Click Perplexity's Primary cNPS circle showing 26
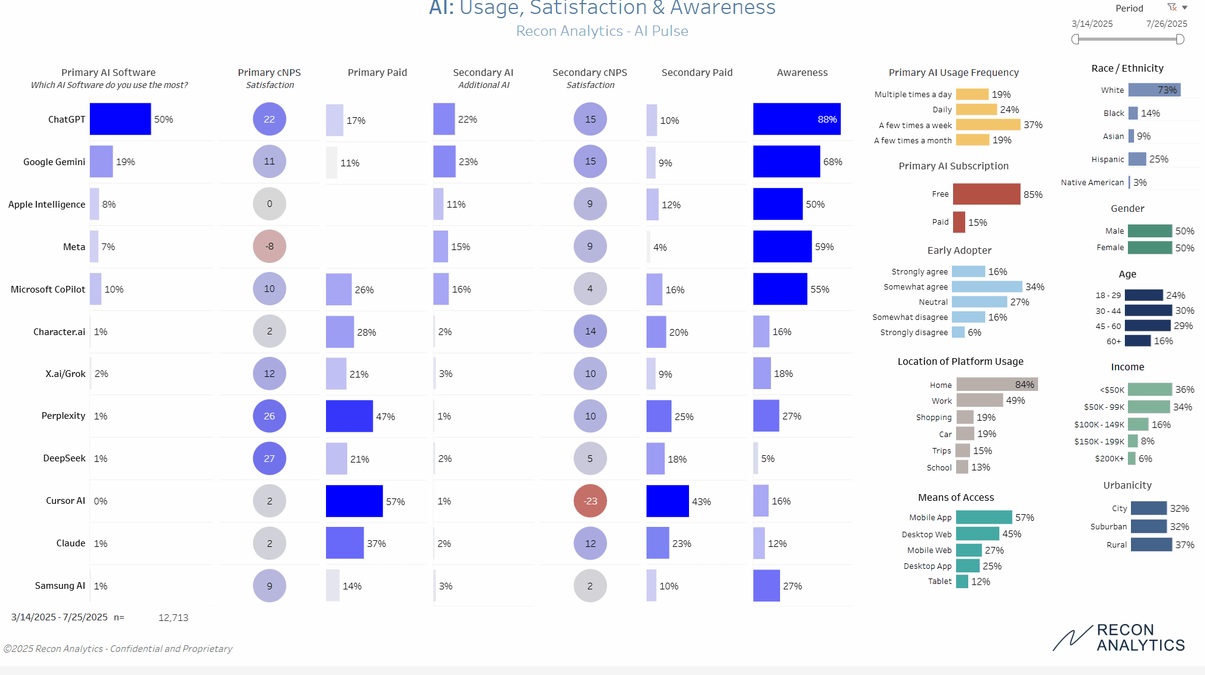The width and height of the screenshot is (1205, 675). click(269, 416)
